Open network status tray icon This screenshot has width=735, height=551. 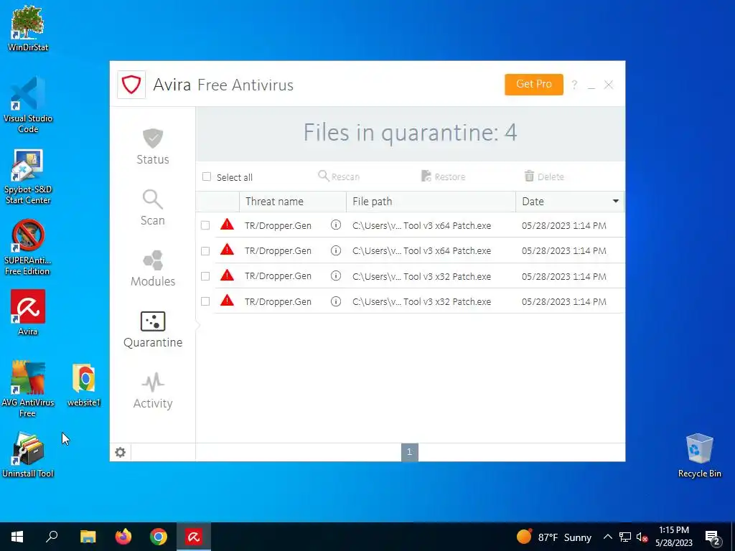pos(625,537)
